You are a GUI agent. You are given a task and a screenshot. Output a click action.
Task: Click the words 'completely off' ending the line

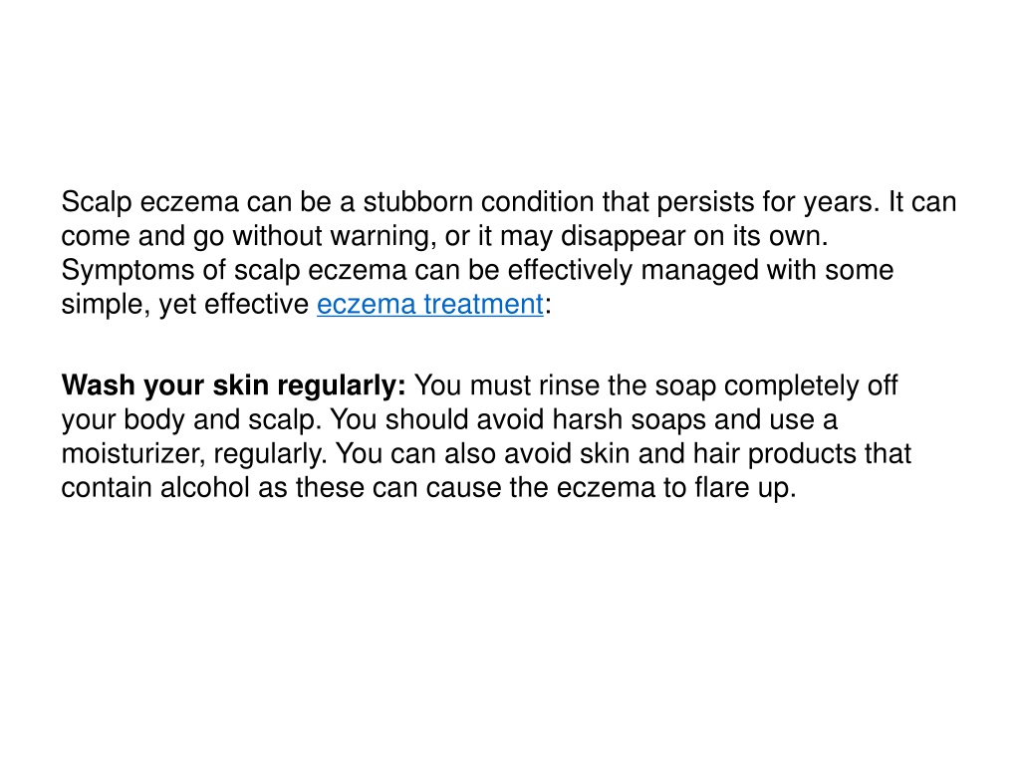811,385
